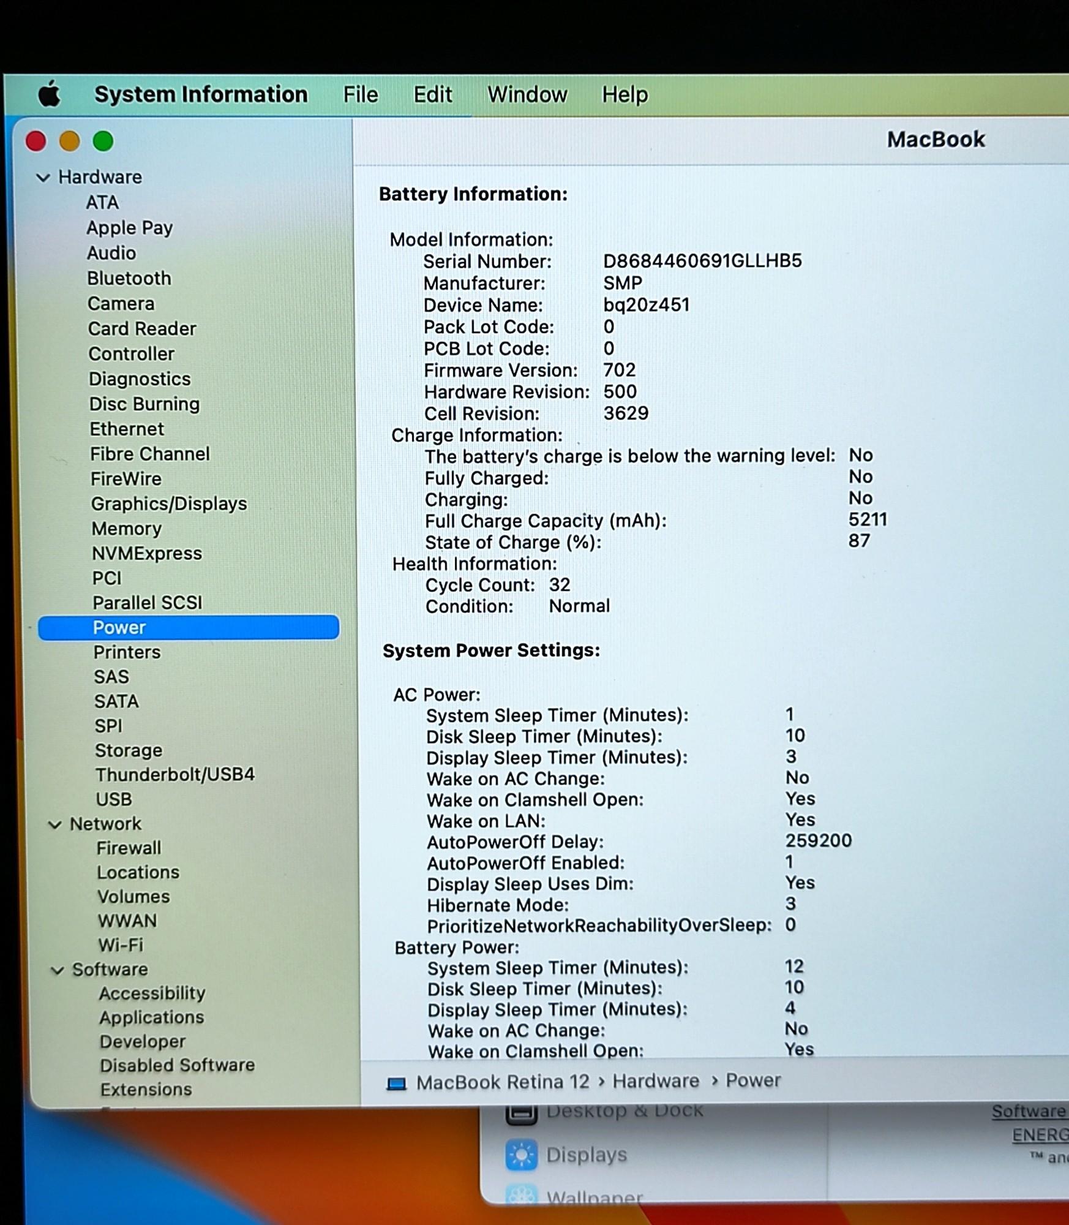Click Device Name value bq20z451
Image resolution: width=1069 pixels, height=1225 pixels.
pyautogui.click(x=647, y=305)
